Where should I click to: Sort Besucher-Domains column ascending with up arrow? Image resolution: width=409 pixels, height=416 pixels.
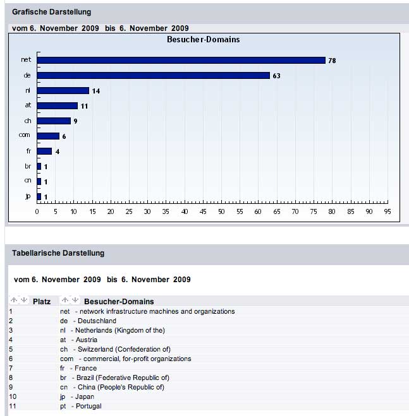[65, 301]
